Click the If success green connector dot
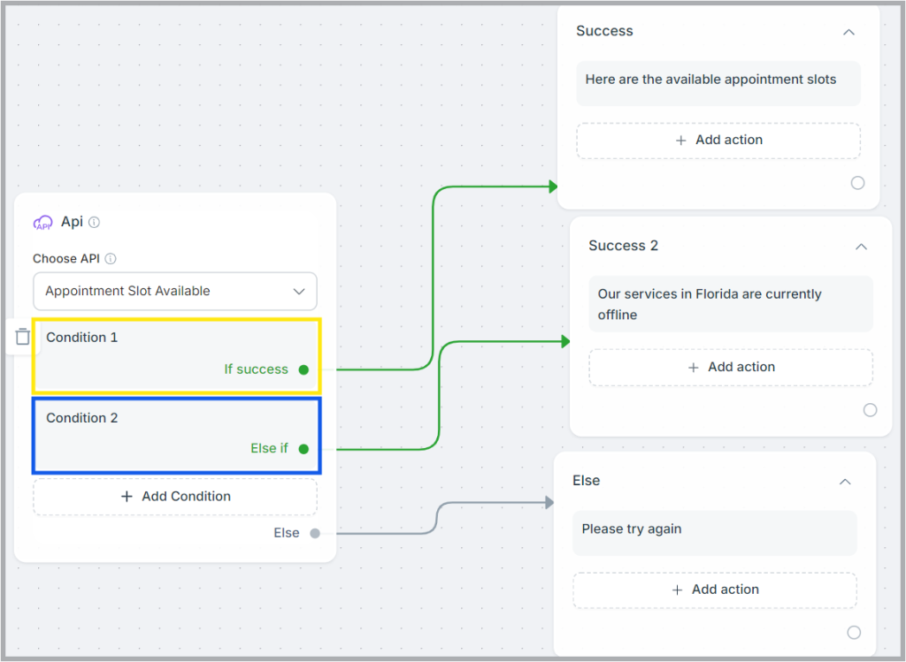 pyautogui.click(x=304, y=369)
